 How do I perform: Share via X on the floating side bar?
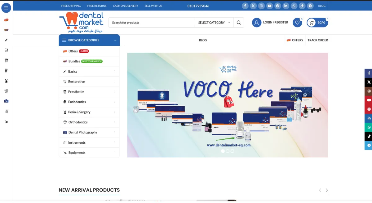click(368, 82)
